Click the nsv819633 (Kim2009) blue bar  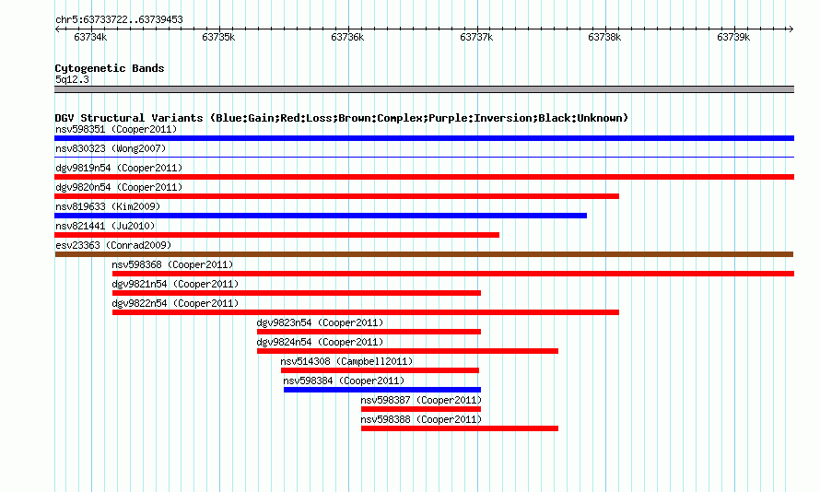coord(321,216)
